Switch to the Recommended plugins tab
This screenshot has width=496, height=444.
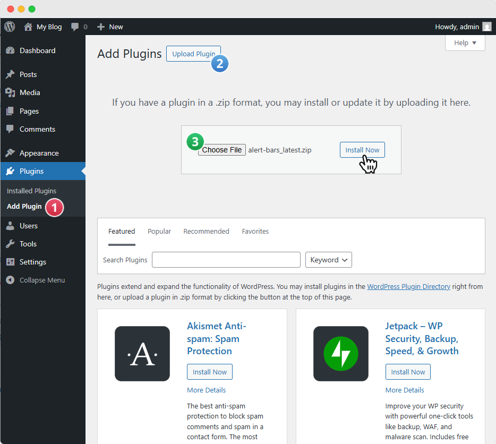click(x=206, y=232)
